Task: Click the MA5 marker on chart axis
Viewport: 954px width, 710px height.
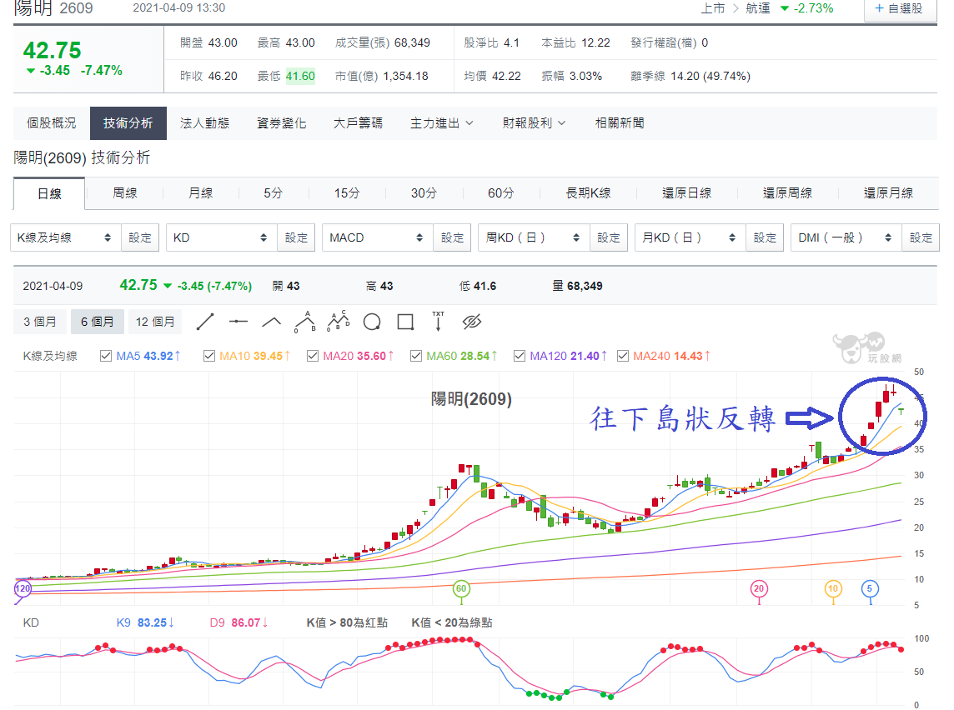Action: (870, 588)
